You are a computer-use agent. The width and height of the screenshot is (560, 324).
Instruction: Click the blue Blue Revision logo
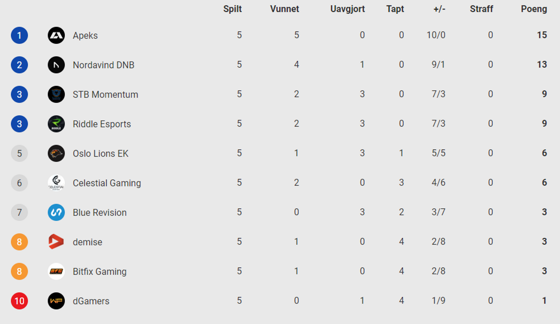56,212
